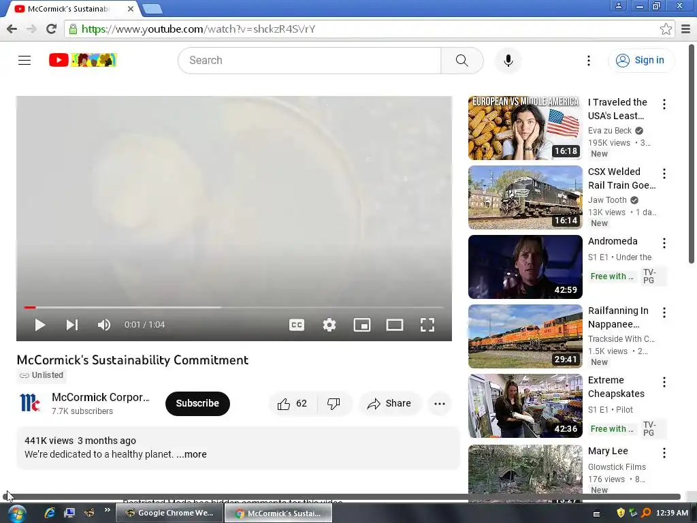697x523 pixels.
Task: Open the Eva zu Beck channel
Action: tap(610, 131)
